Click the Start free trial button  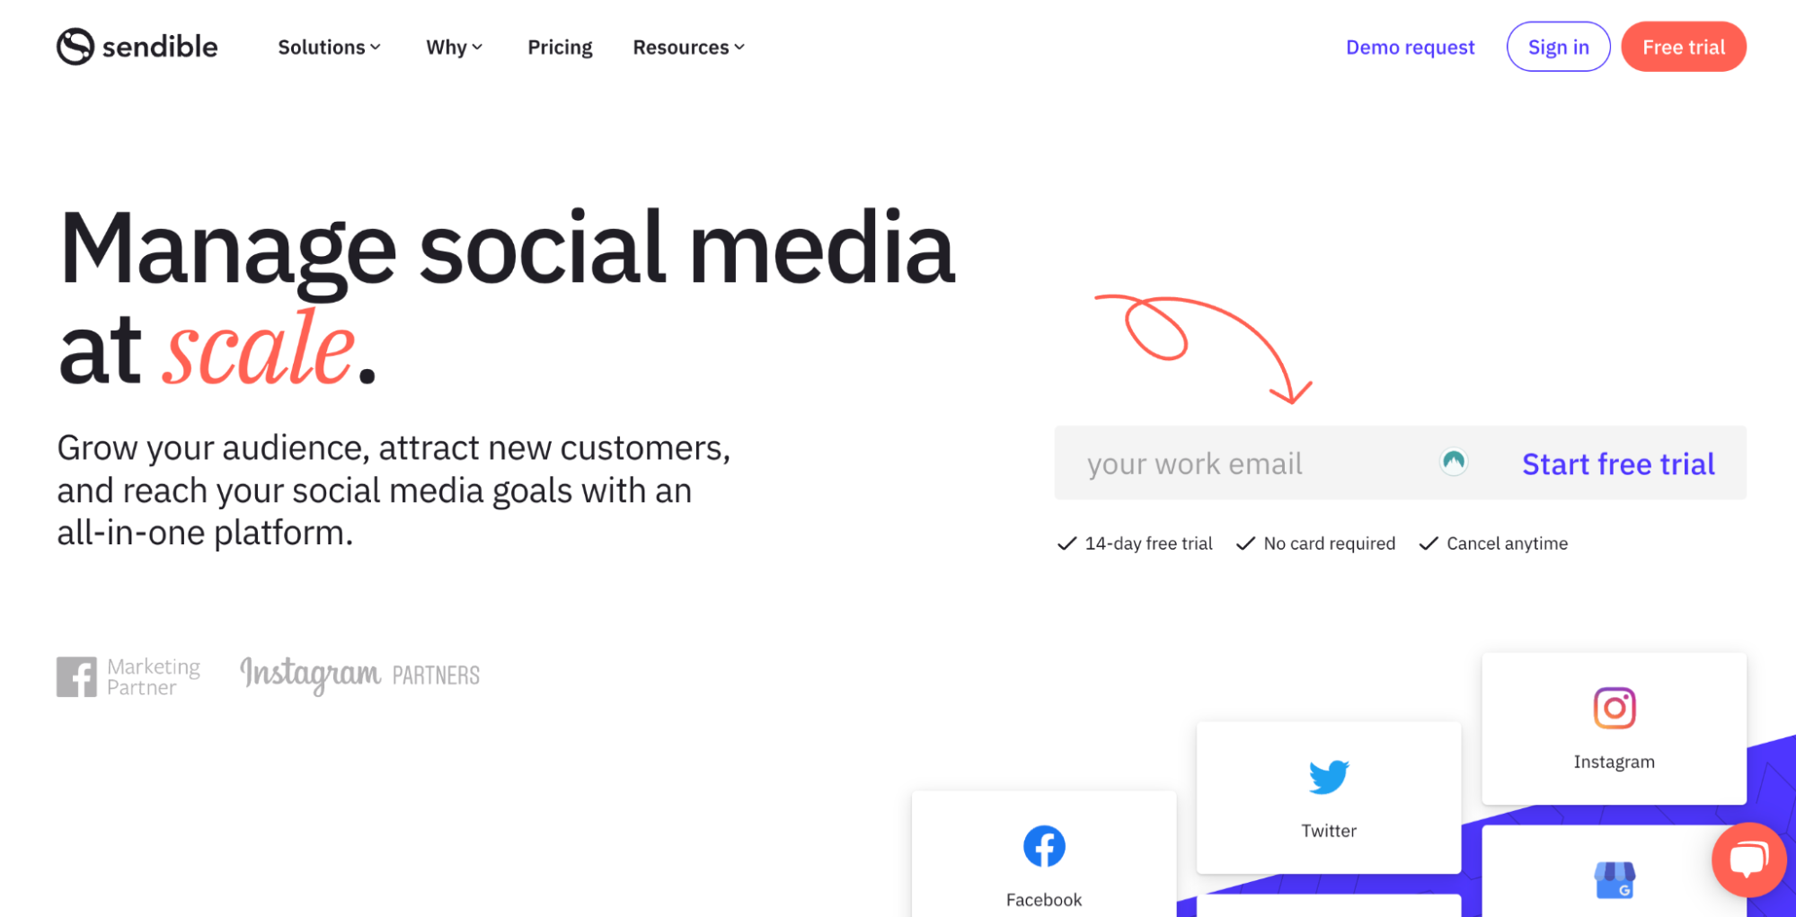1618,463
